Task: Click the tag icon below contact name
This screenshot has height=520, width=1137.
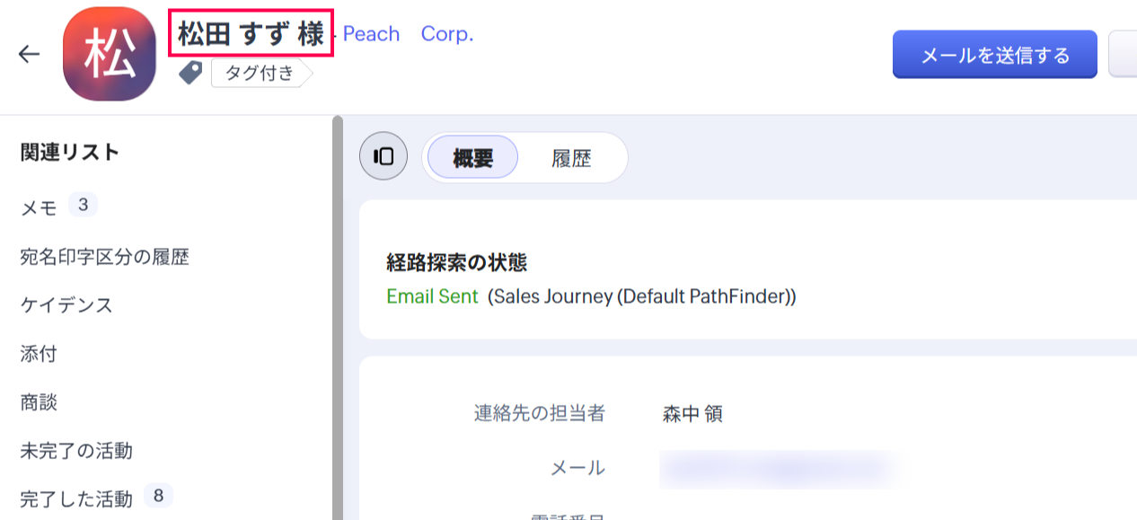Action: click(190, 73)
